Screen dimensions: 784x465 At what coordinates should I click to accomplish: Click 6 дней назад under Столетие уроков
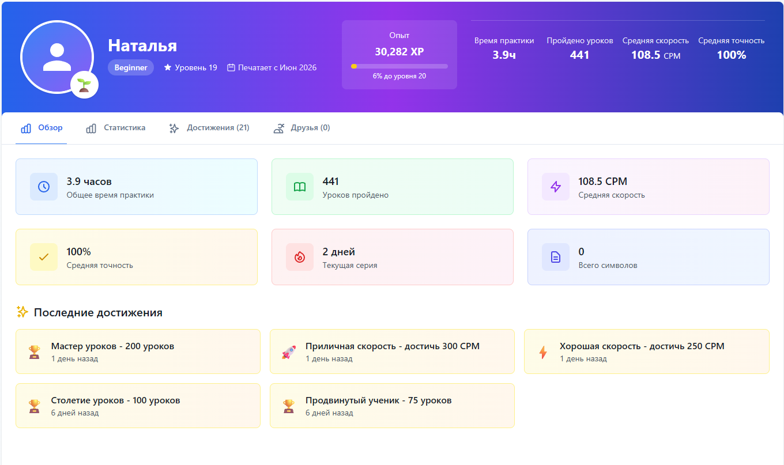pos(75,413)
